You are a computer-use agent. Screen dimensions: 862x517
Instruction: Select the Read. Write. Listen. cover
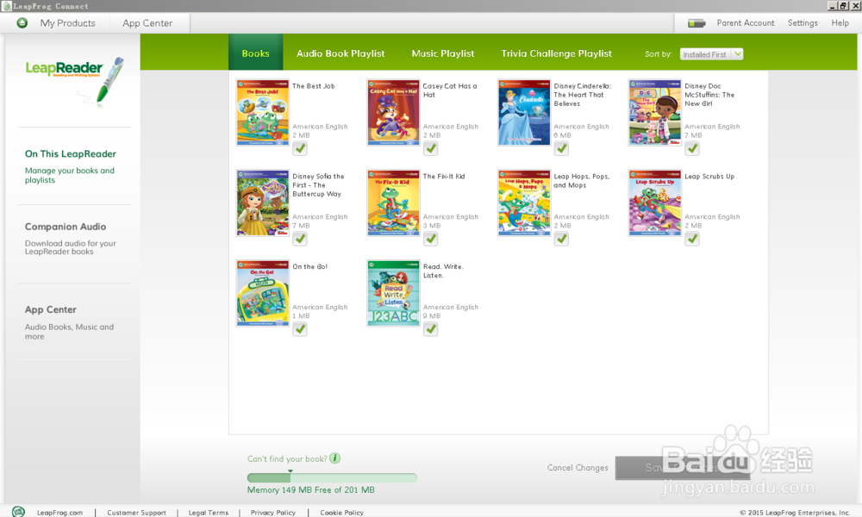point(393,293)
